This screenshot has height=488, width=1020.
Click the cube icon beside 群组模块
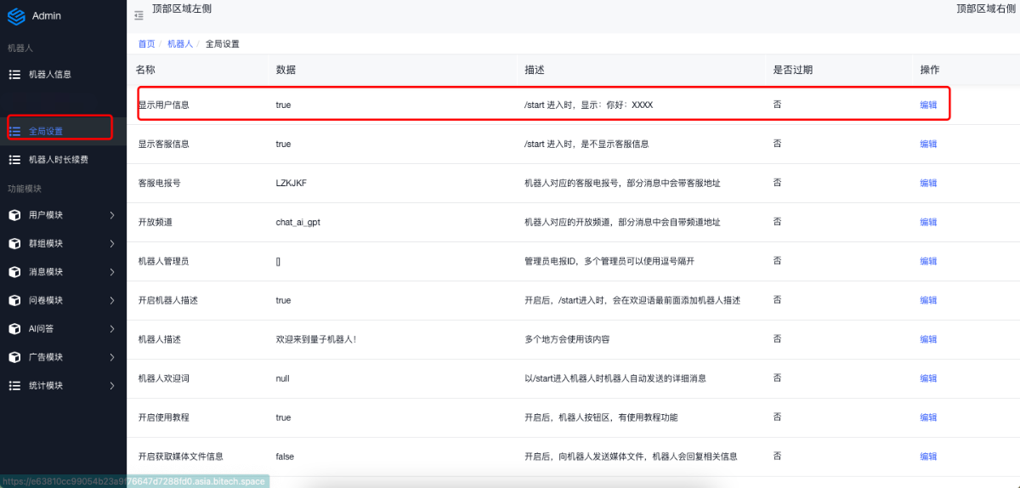tap(14, 244)
